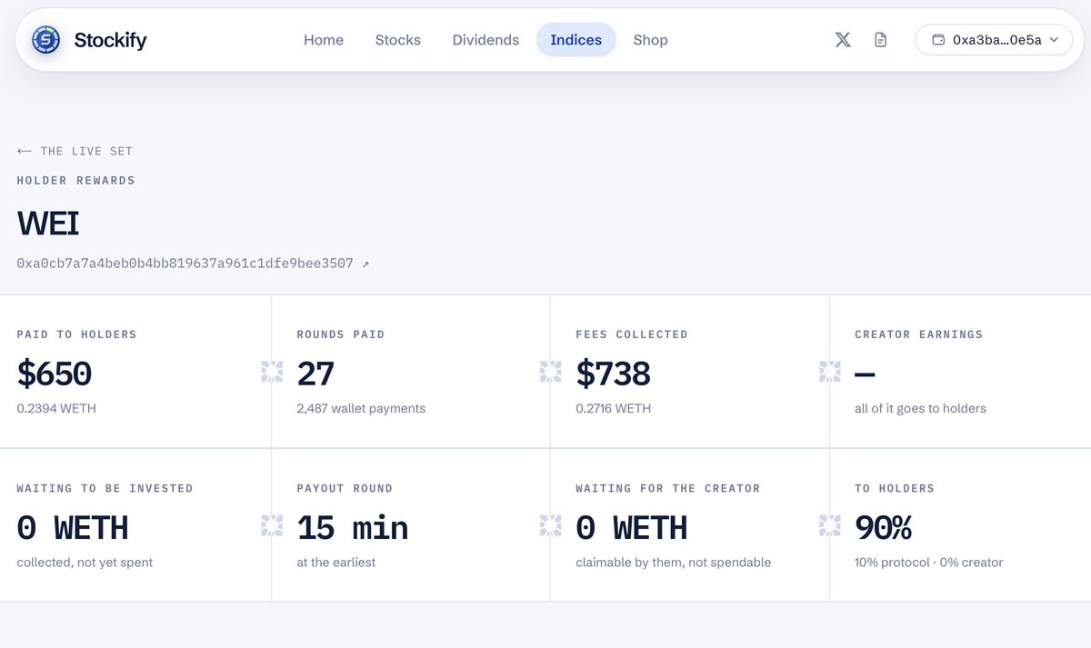The height and width of the screenshot is (648, 1091).
Task: Go to the Home tab
Action: (x=324, y=40)
